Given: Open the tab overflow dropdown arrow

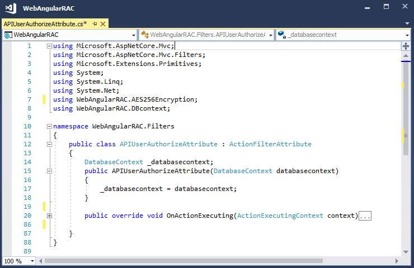Looking at the screenshot, I should coord(407,23).
